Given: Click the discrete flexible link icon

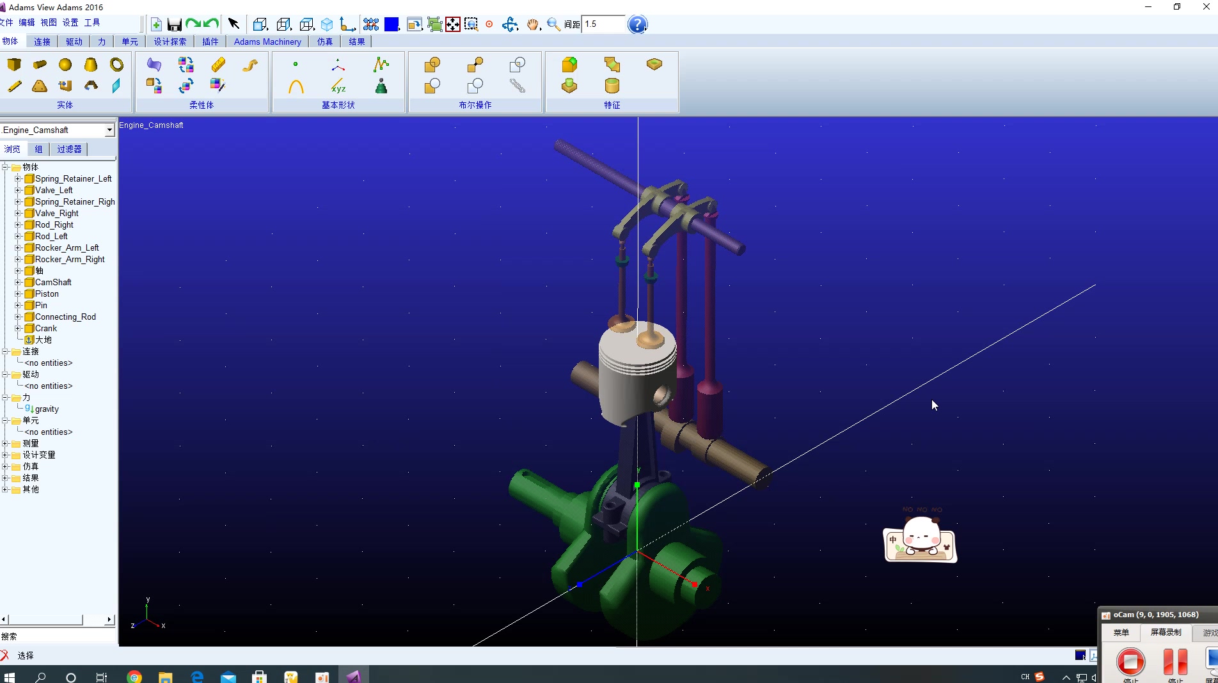Looking at the screenshot, I should [218, 65].
